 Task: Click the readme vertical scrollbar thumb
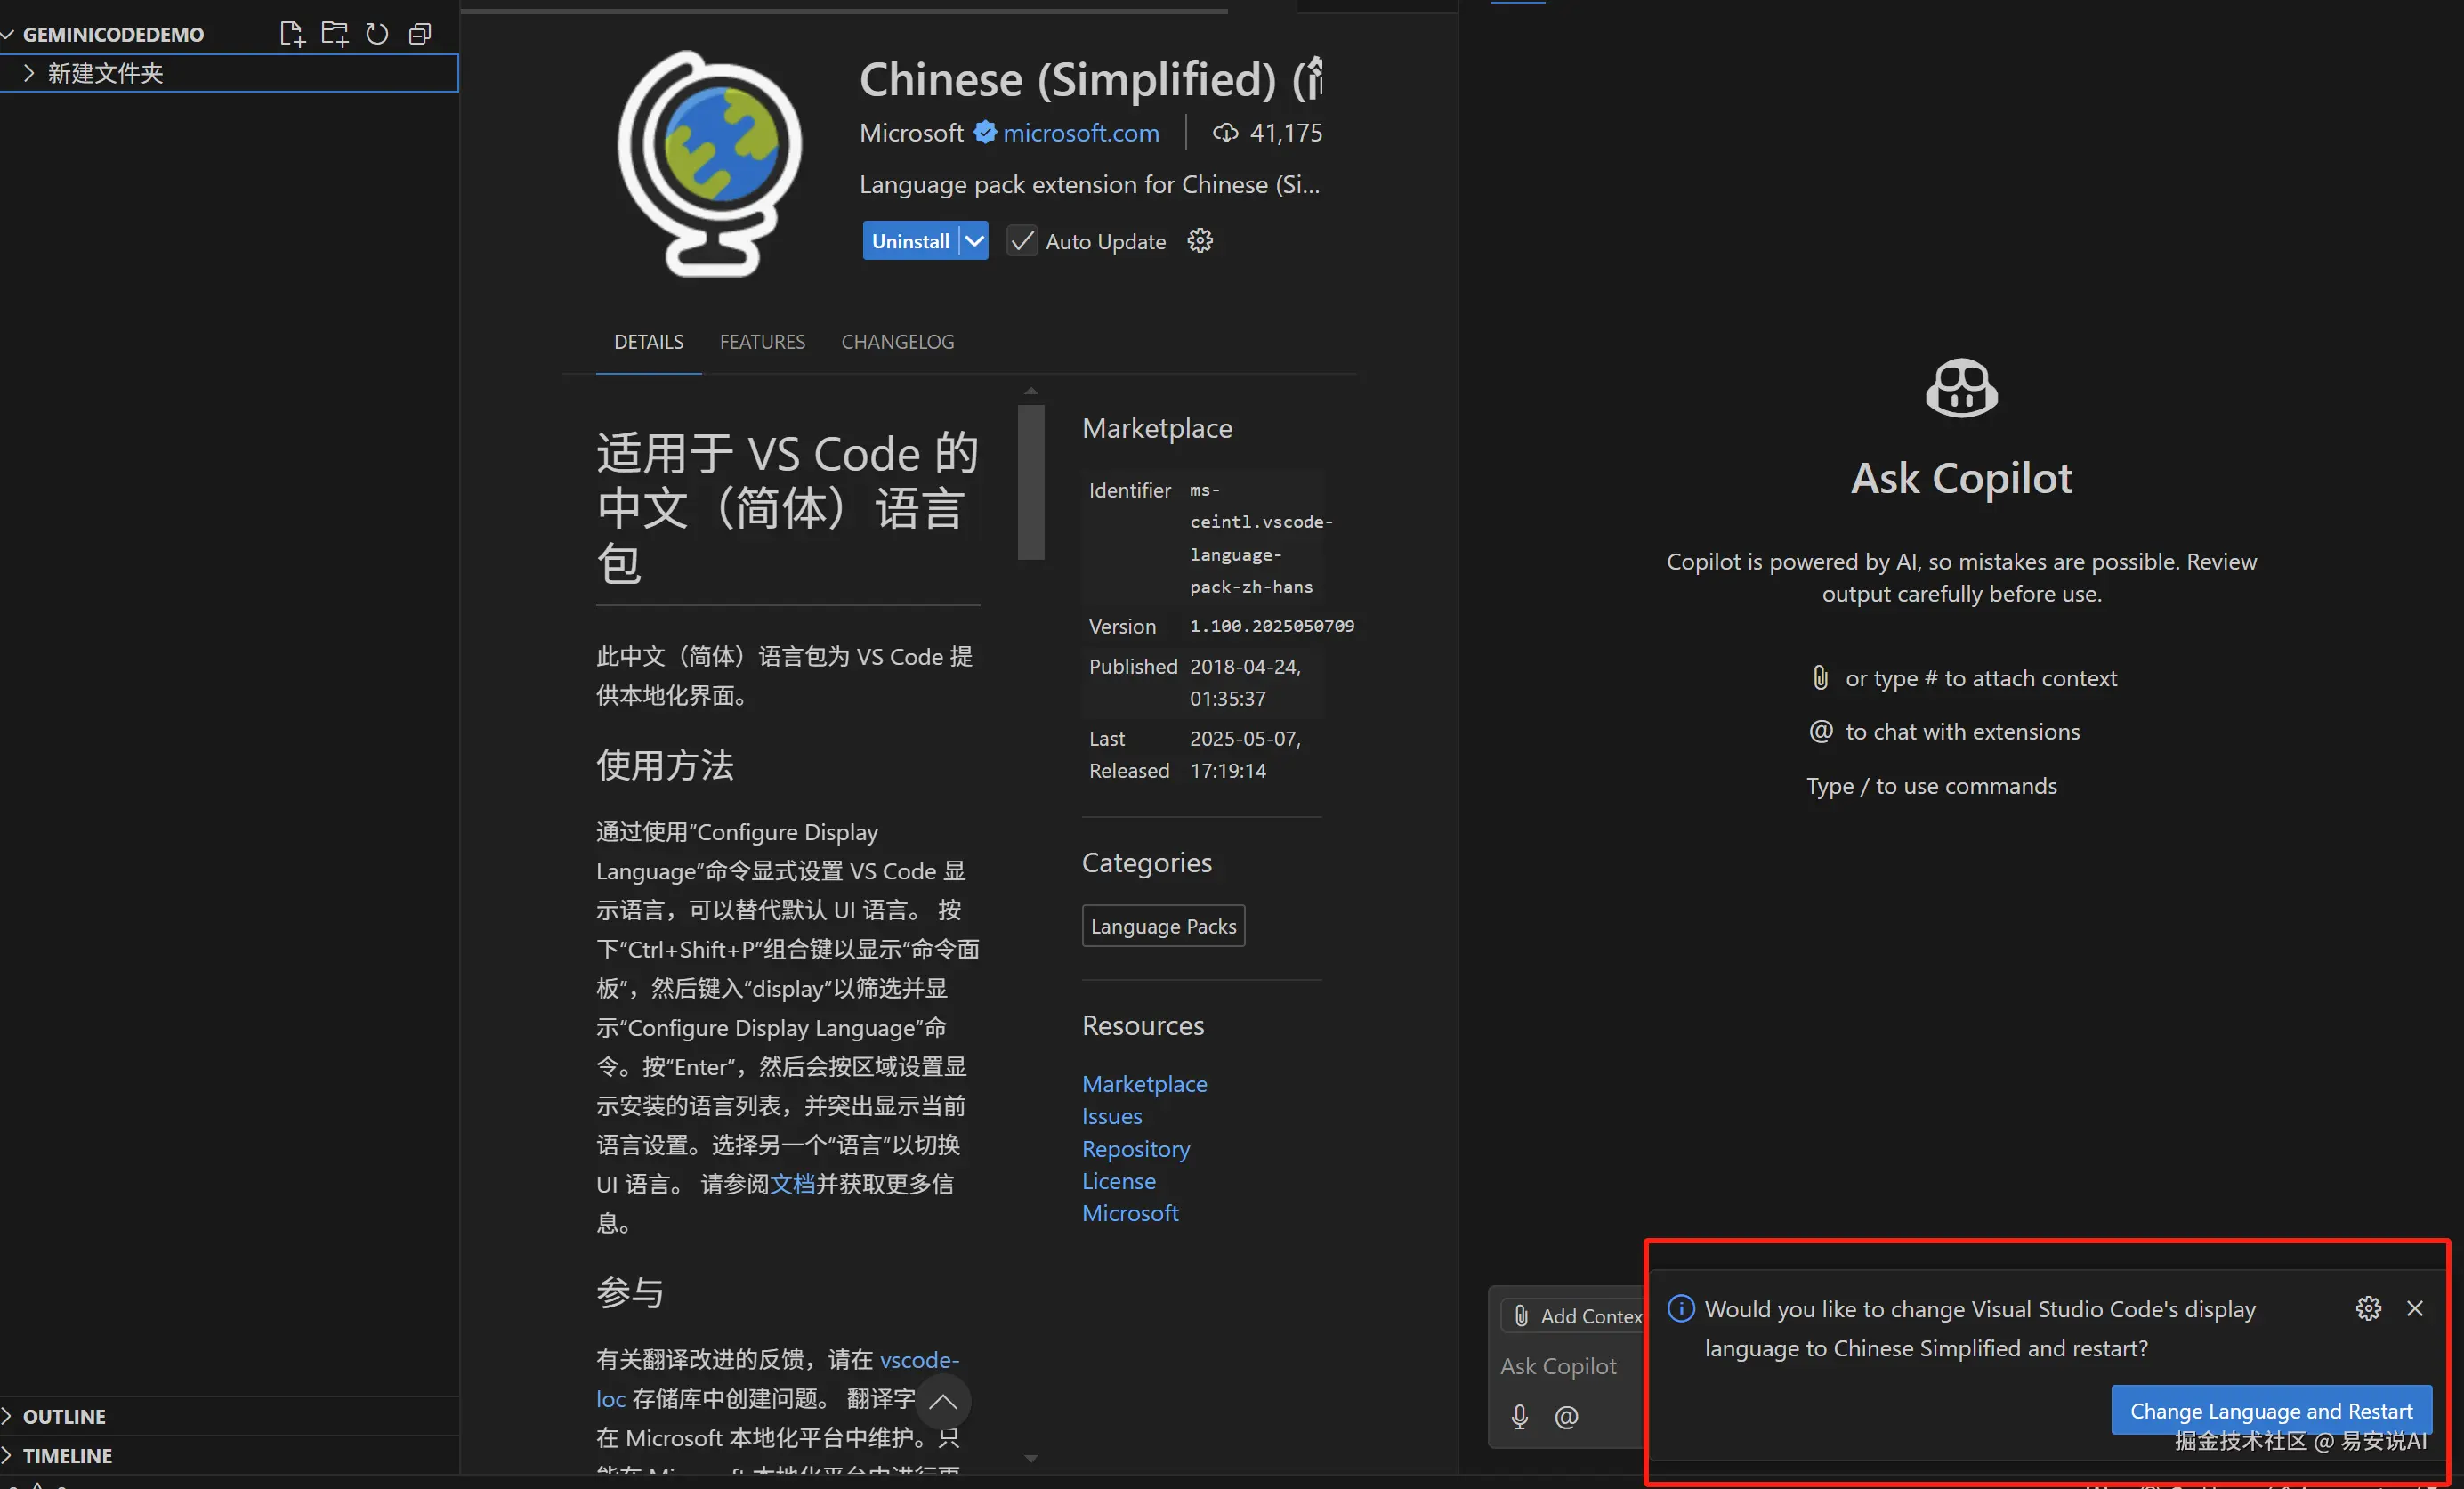[x=1031, y=482]
